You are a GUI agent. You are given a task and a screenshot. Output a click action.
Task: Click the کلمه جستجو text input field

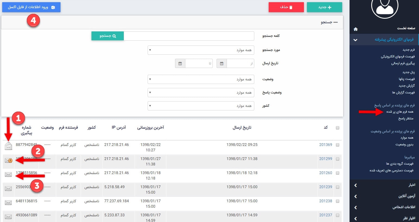[x=189, y=36]
